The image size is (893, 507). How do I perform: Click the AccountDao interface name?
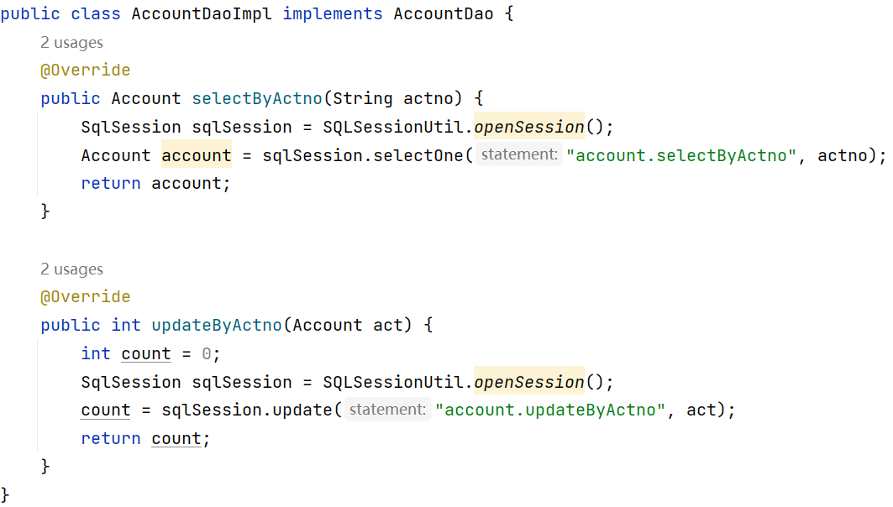click(x=444, y=13)
